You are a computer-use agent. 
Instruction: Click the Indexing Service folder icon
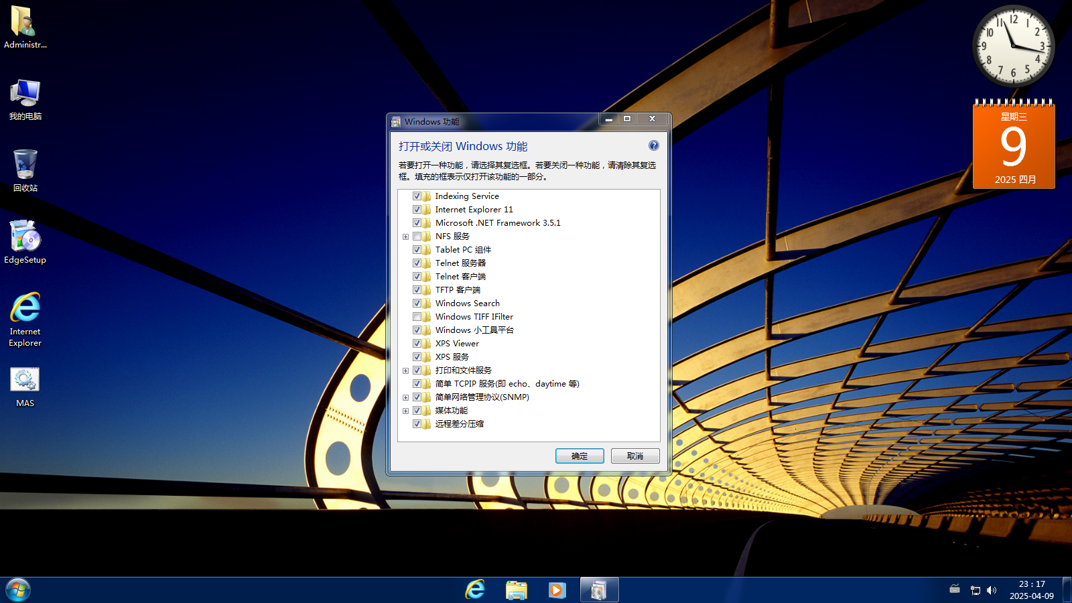click(427, 196)
